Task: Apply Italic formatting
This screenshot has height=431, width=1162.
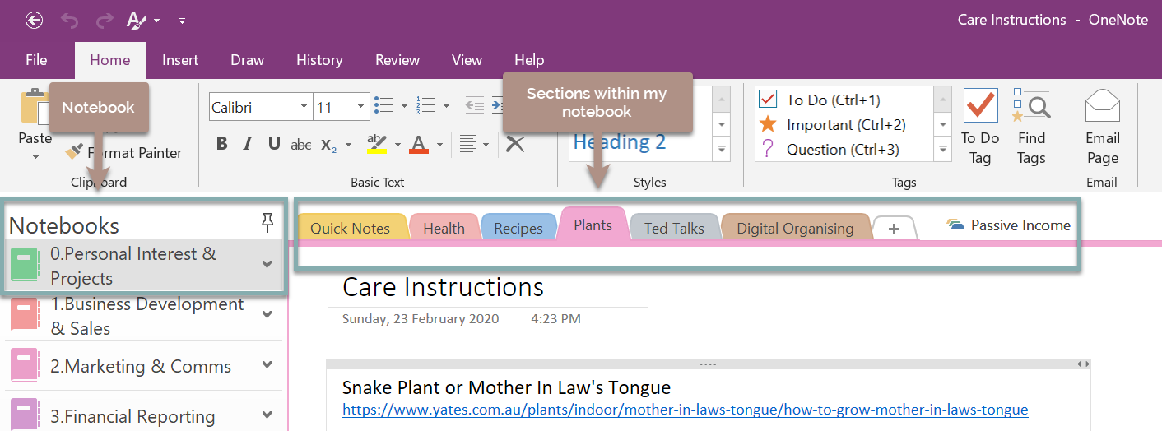Action: click(248, 144)
